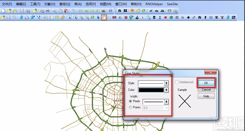
Task: Tick the Interleaved checkbox
Action: (177, 82)
